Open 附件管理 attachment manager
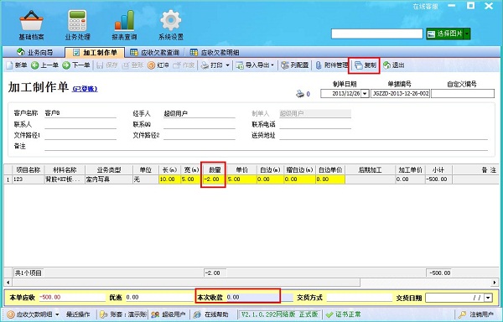This screenshot has width=503, height=322. pos(332,65)
